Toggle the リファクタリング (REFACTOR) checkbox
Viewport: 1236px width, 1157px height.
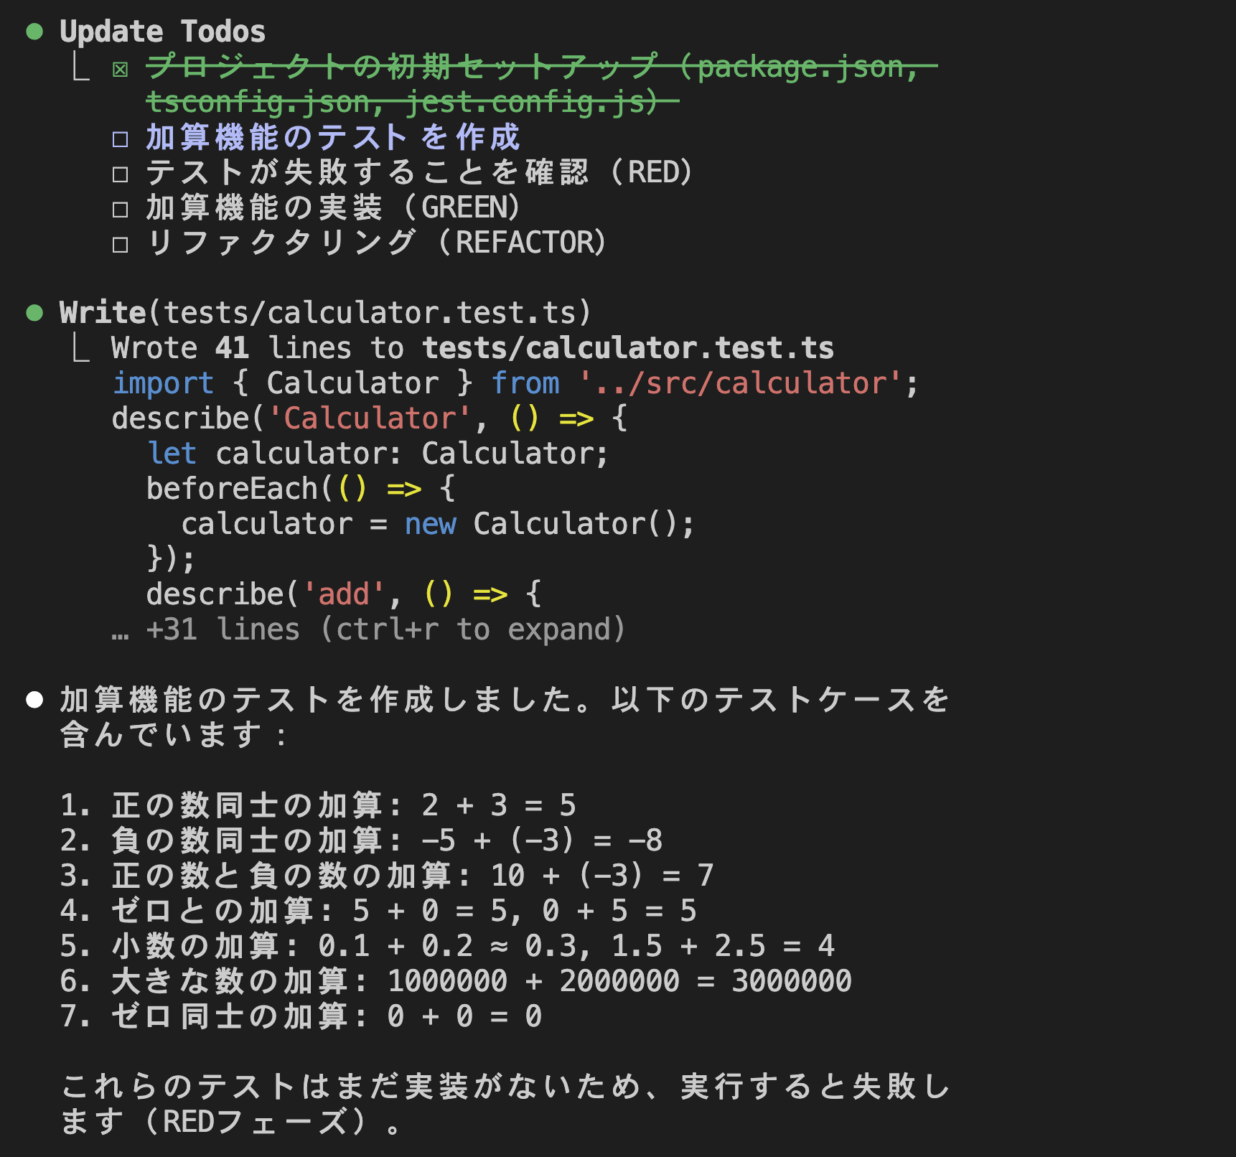pos(121,244)
